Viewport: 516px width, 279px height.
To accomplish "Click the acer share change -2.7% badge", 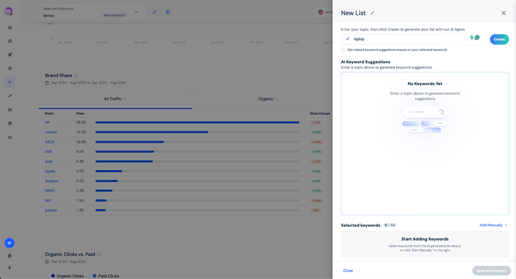I will click(x=316, y=161).
